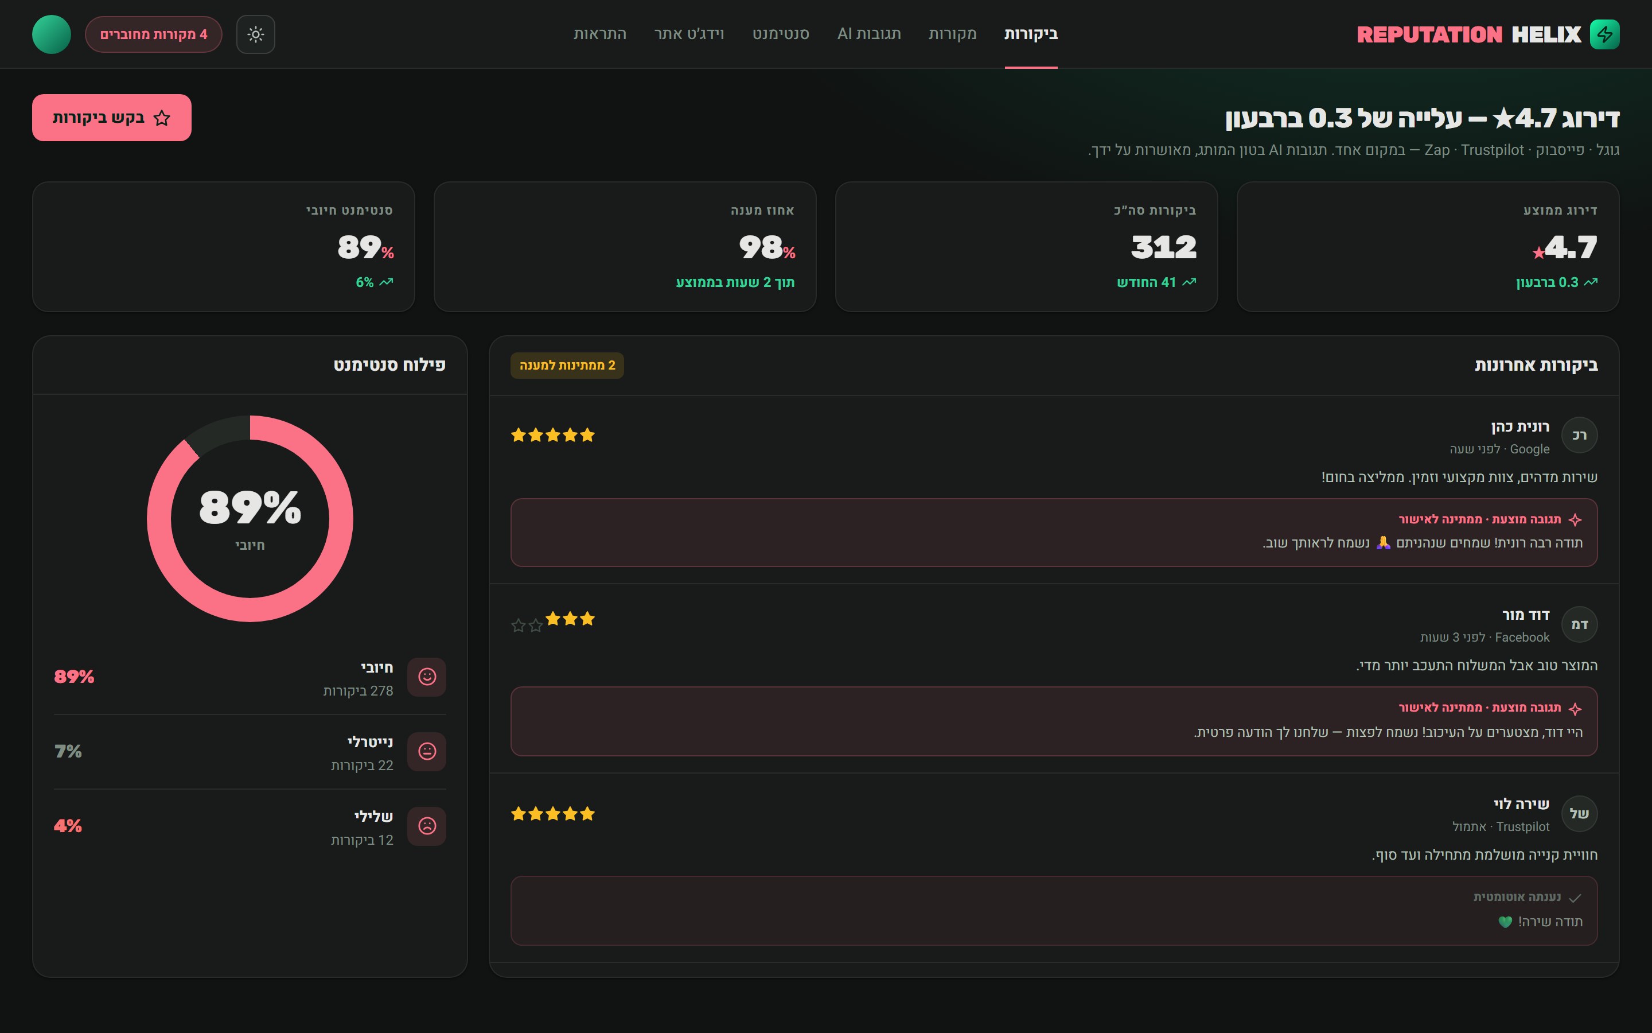Image resolution: width=1652 pixels, height=1033 pixels.
Task: Click the 89% sentiment donut chart
Action: click(x=250, y=519)
